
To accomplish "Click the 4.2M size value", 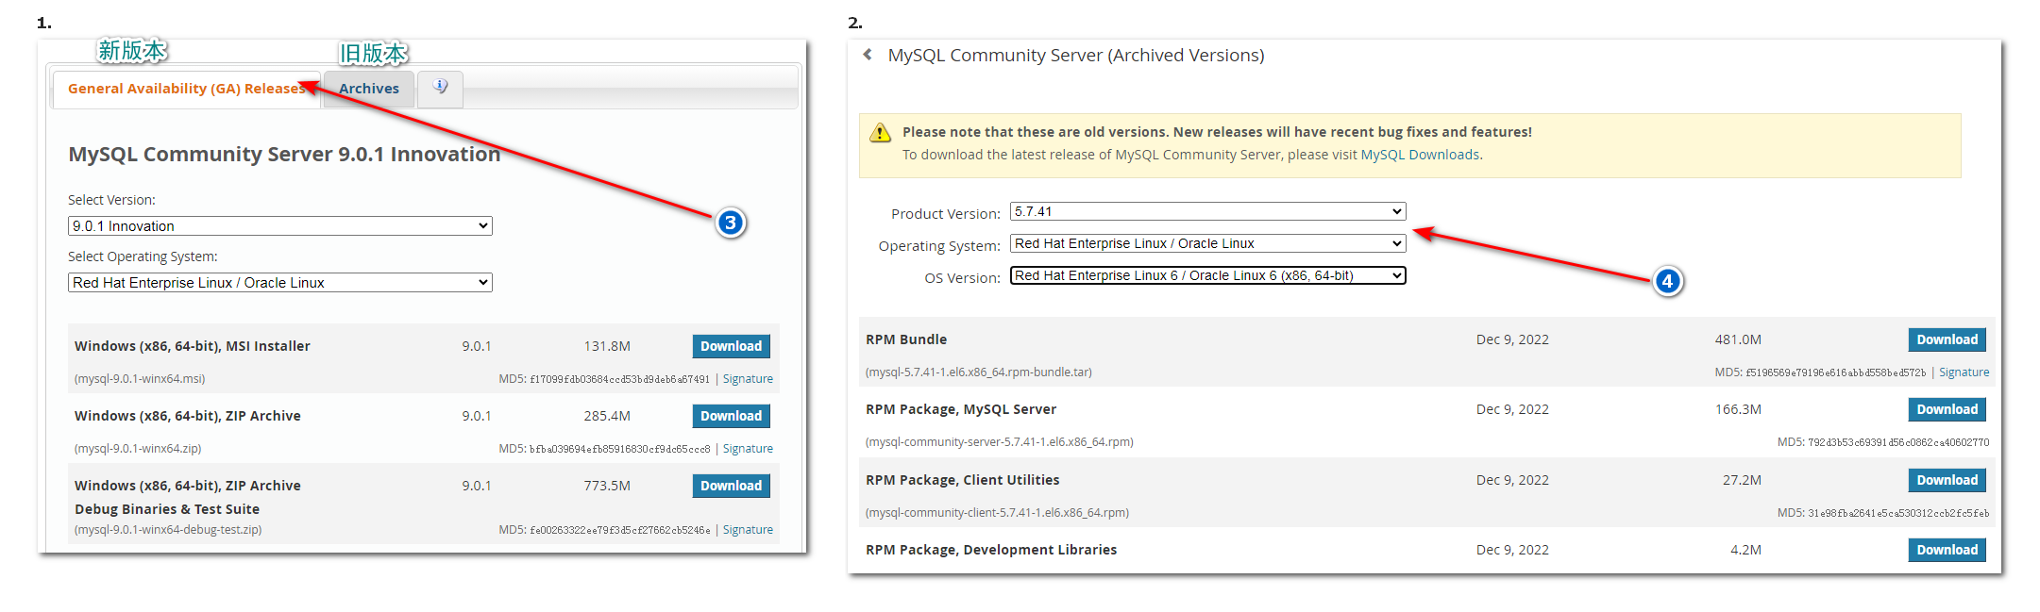I will 1745,550.
